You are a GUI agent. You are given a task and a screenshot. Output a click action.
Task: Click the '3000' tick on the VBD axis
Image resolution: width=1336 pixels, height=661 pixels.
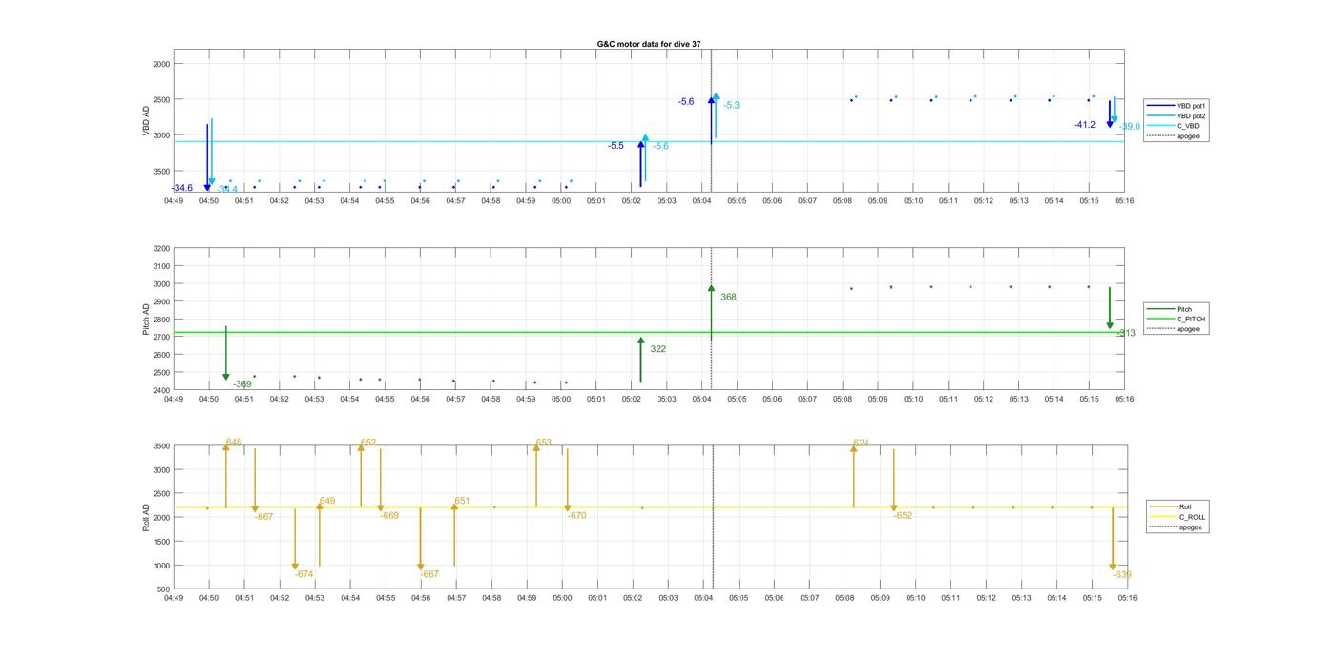(x=160, y=135)
